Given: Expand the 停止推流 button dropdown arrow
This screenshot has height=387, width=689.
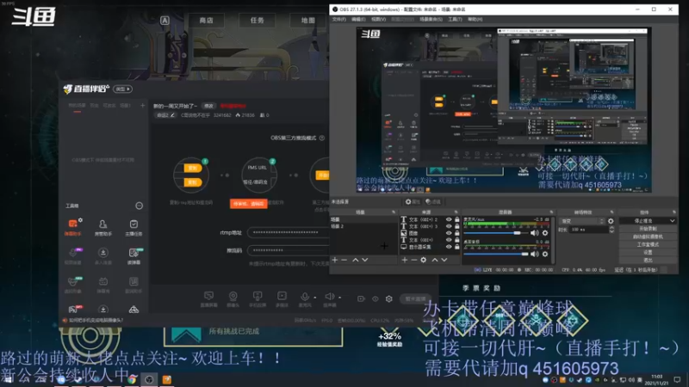Looking at the screenshot, I should pos(672,221).
